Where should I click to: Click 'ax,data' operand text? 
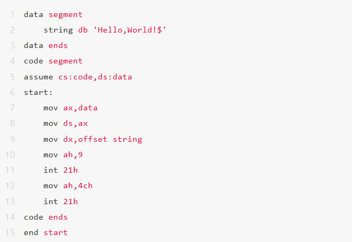tap(80, 108)
